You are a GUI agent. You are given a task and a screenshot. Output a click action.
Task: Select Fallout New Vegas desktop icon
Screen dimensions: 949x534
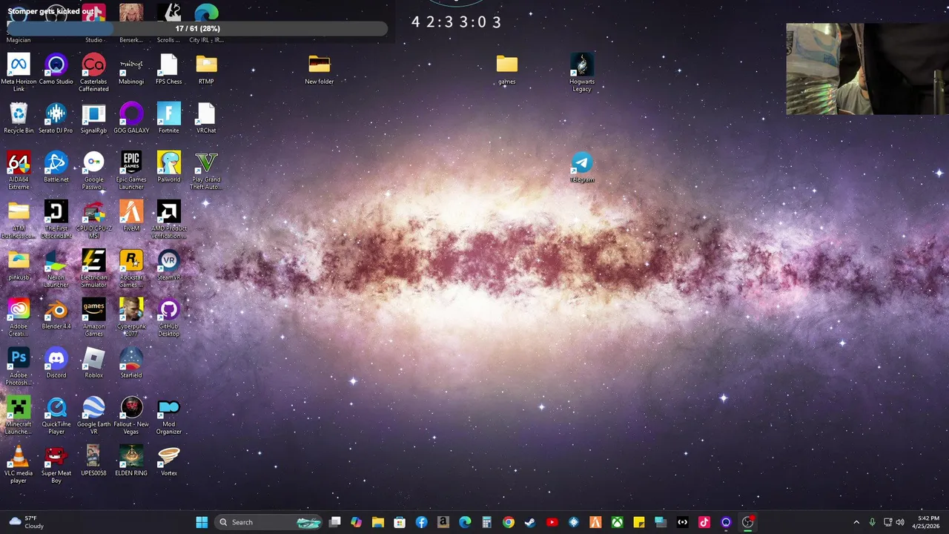pyautogui.click(x=131, y=415)
